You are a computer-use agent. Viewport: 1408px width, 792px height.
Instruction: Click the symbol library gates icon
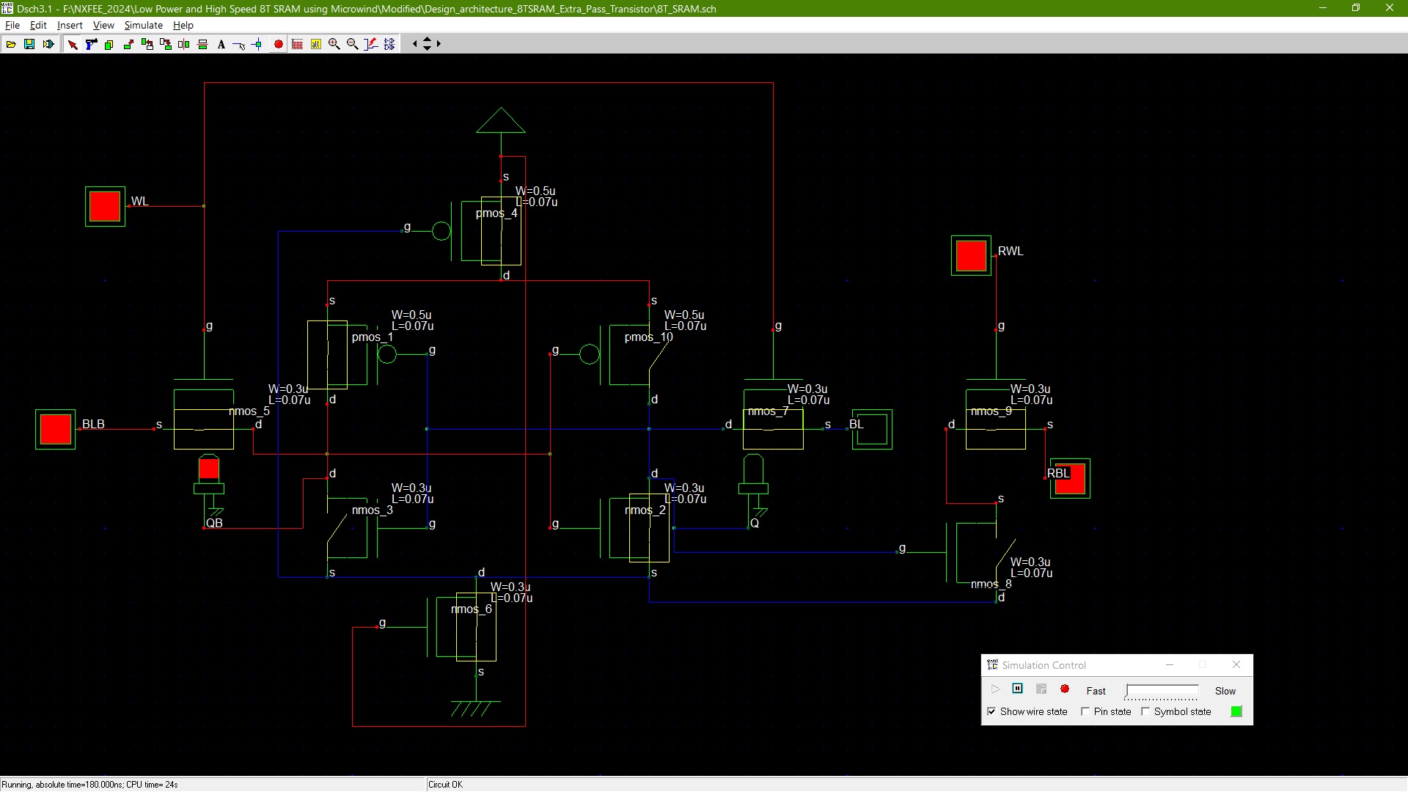pos(389,44)
